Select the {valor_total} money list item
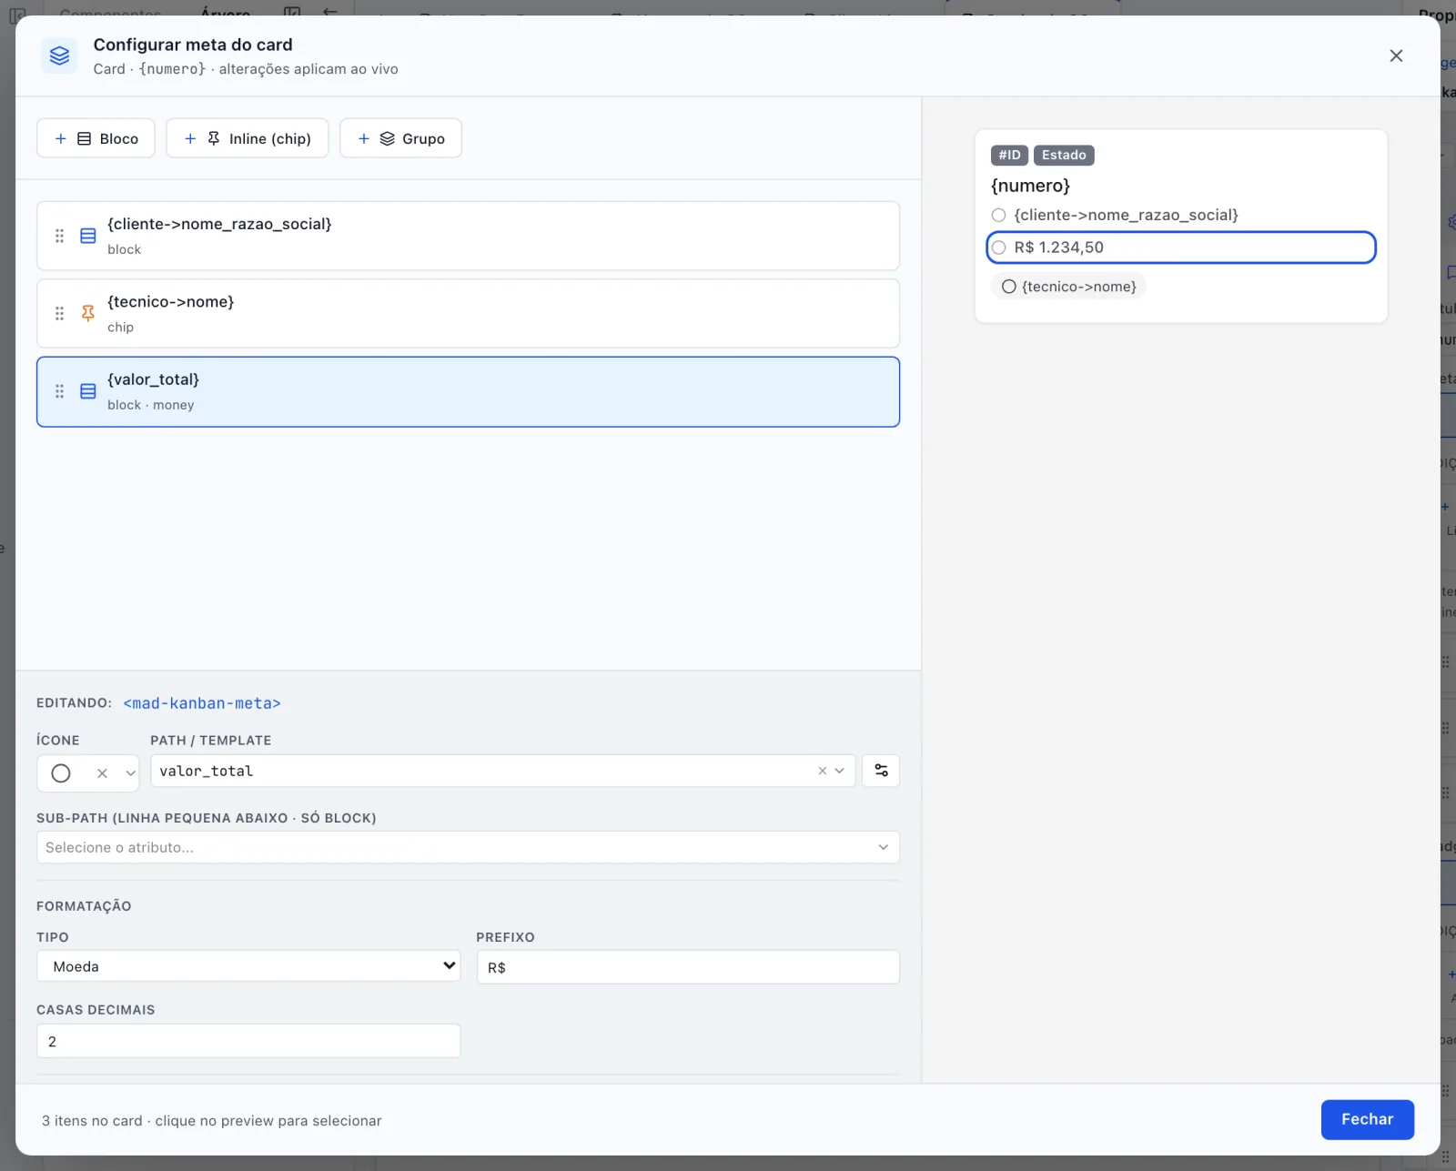The width and height of the screenshot is (1456, 1171). (468, 391)
